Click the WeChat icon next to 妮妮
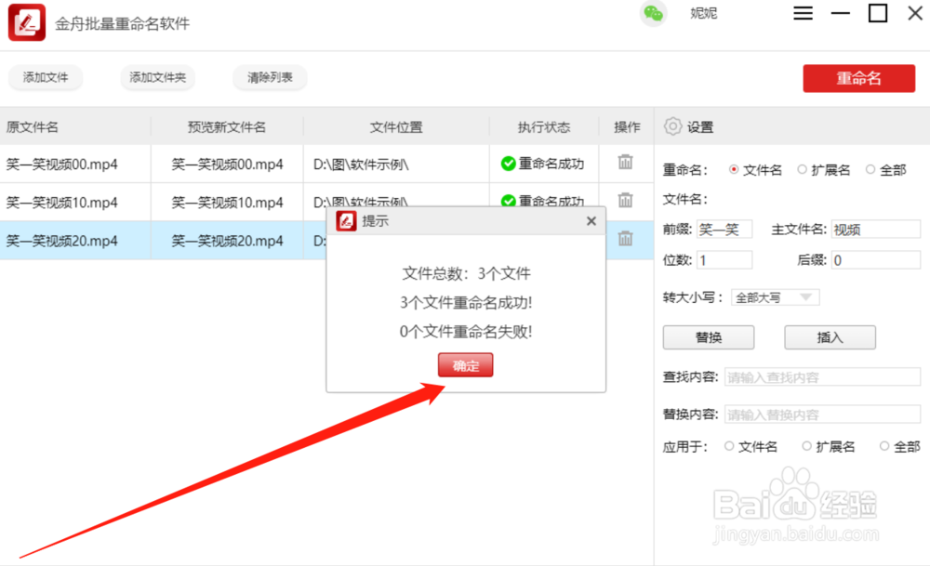The image size is (930, 566). 653,14
